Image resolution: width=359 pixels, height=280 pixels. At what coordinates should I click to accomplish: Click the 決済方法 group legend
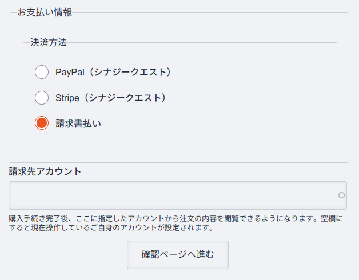click(49, 42)
